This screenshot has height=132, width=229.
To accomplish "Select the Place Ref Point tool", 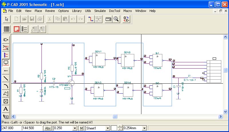I will pos(6,101).
